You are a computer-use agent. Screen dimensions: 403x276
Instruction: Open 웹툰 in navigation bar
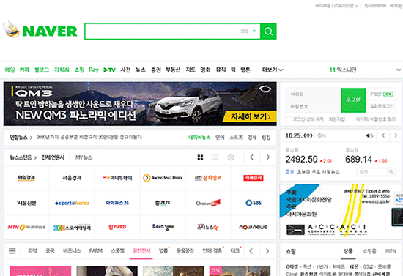[245, 70]
